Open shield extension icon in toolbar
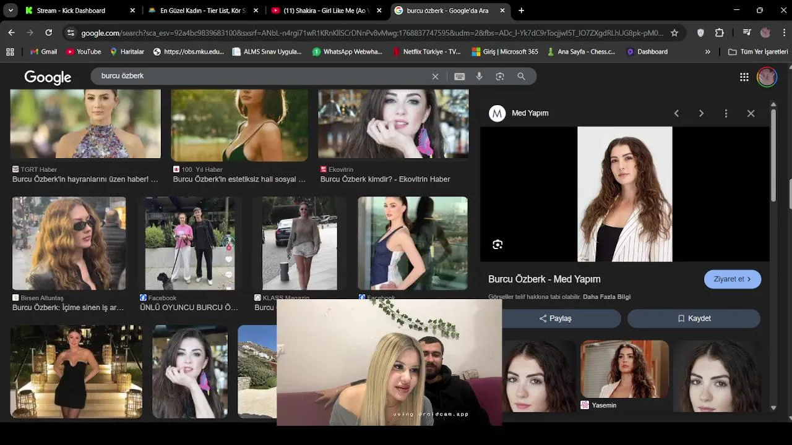 pyautogui.click(x=700, y=33)
